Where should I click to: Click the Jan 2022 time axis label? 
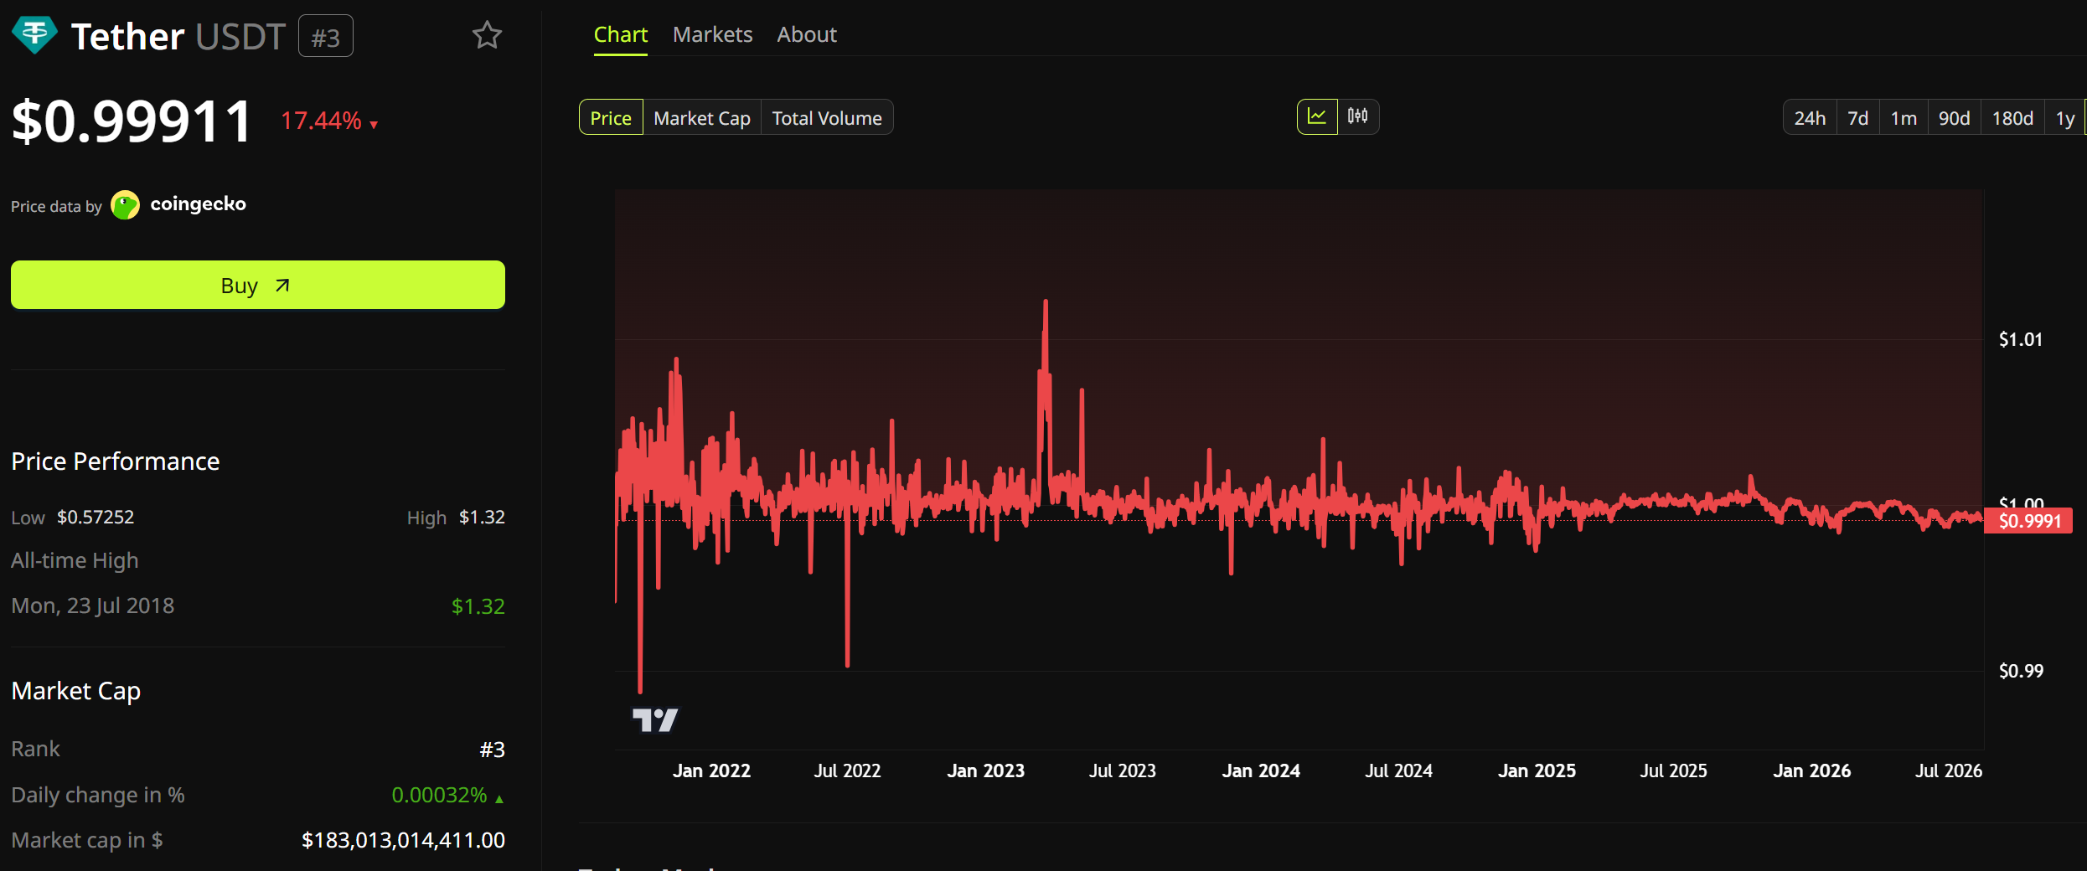pyautogui.click(x=711, y=770)
